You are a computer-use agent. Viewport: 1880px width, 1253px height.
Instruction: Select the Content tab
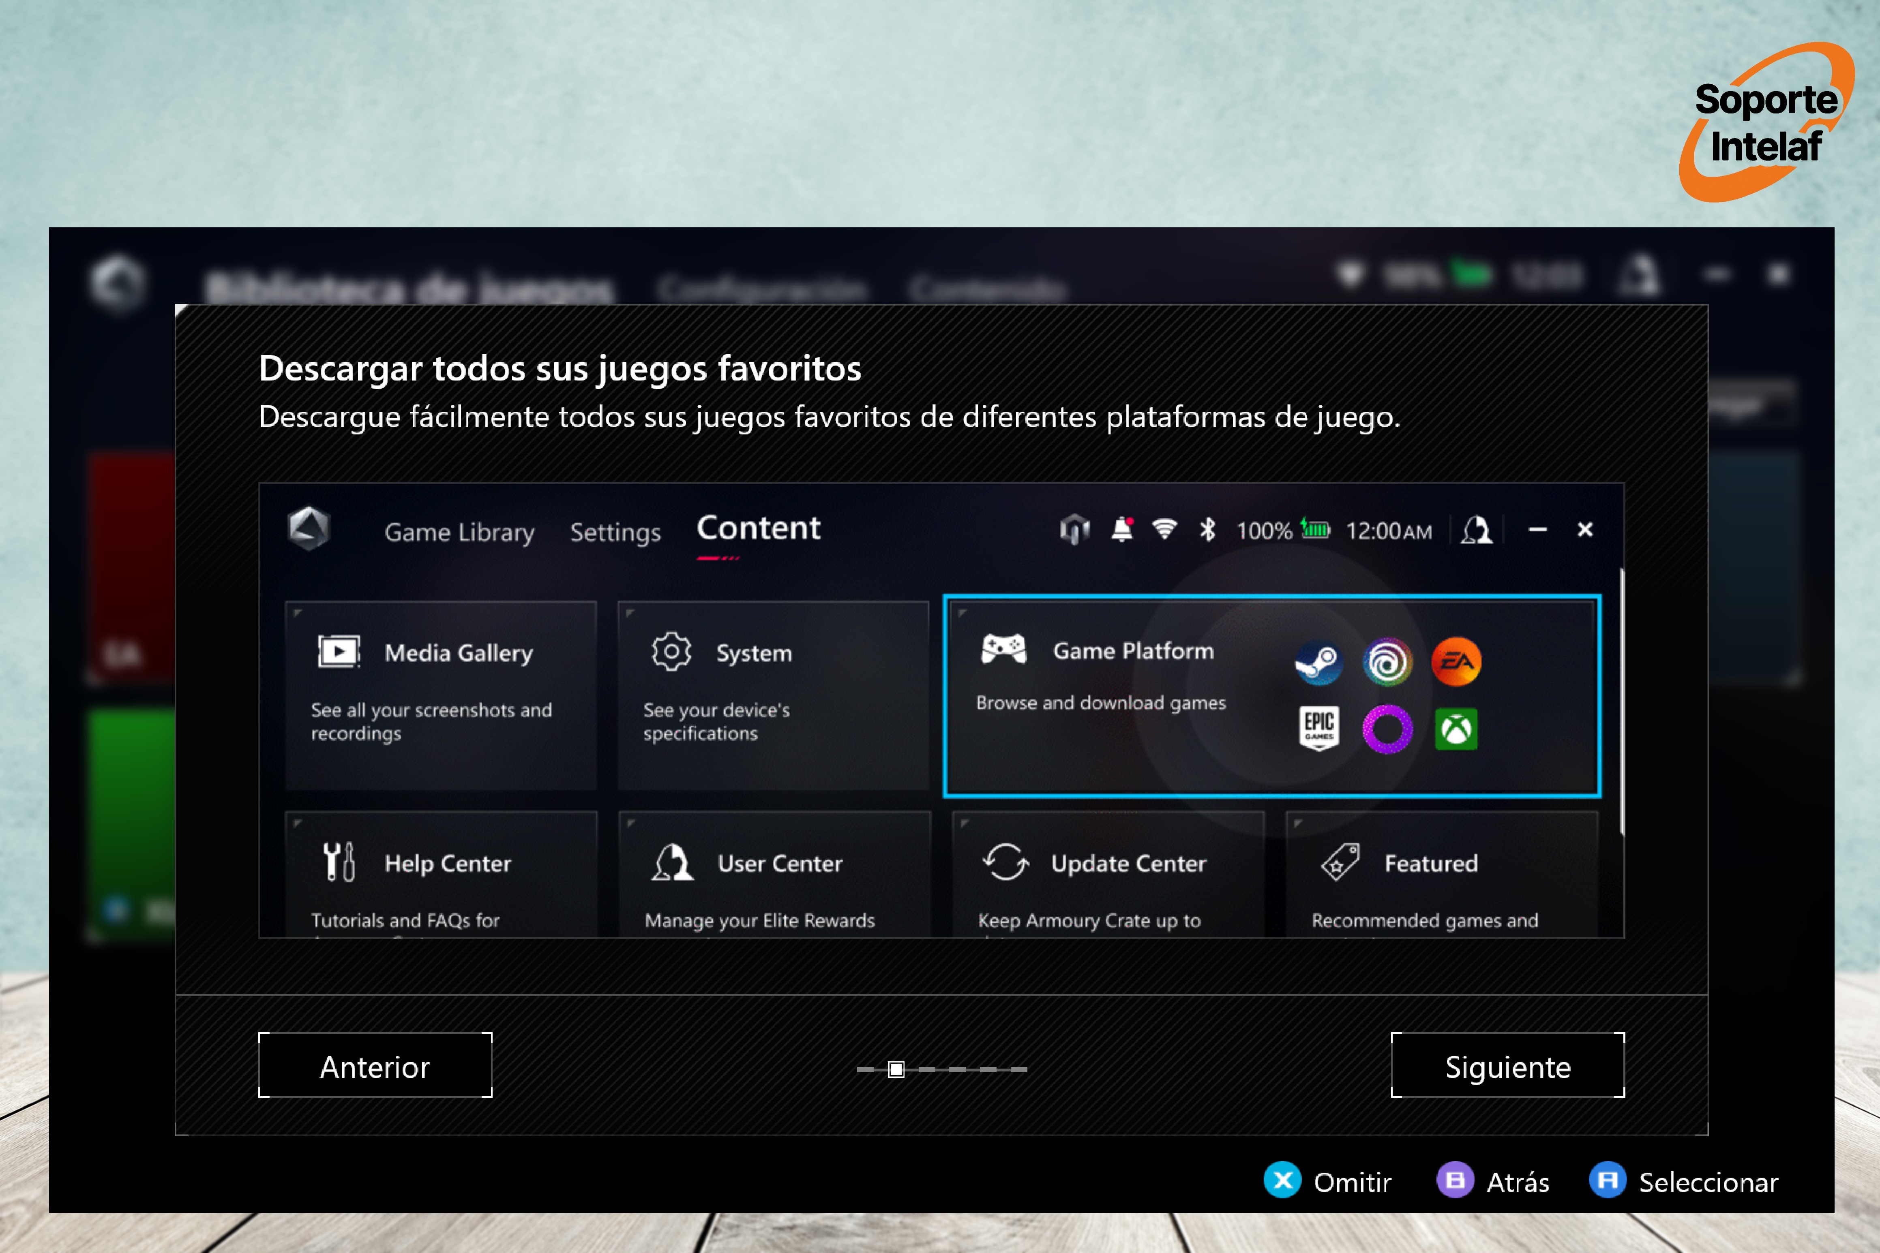[x=758, y=528]
